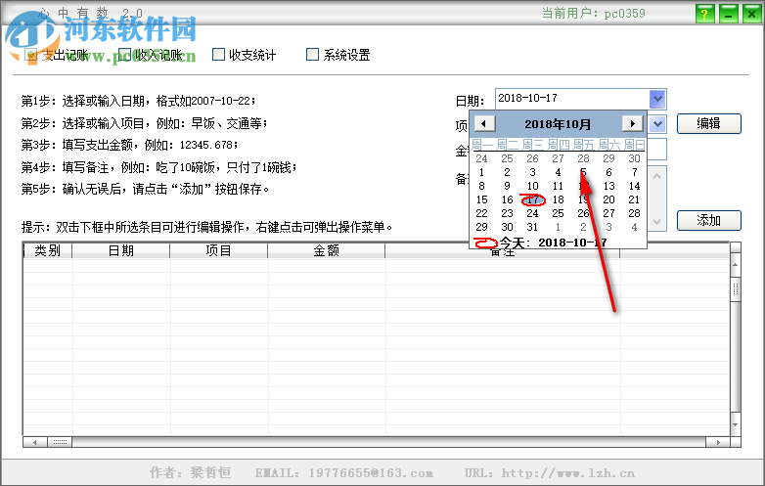Sort by the 项目 column header
The height and width of the screenshot is (486, 765).
(218, 250)
